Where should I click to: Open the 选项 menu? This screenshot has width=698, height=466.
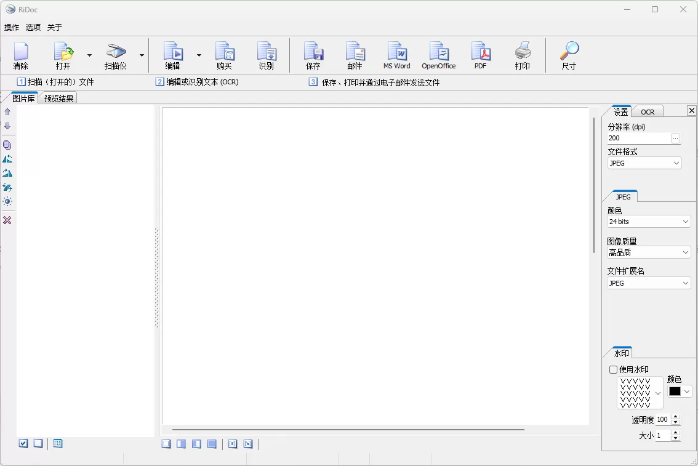click(33, 27)
